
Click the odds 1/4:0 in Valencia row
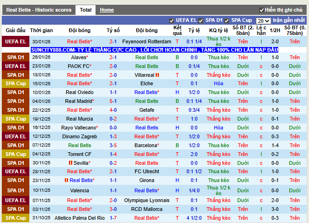194,190
